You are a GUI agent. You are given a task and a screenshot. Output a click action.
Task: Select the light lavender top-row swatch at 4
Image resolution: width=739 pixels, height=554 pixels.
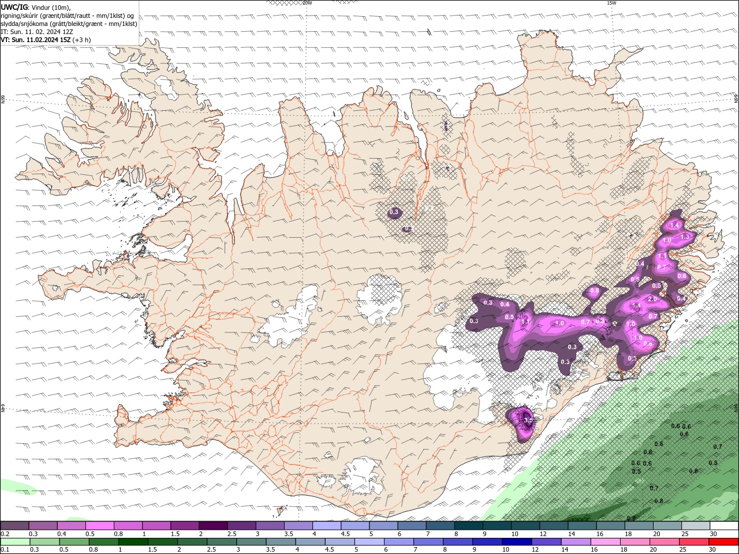coord(327,526)
